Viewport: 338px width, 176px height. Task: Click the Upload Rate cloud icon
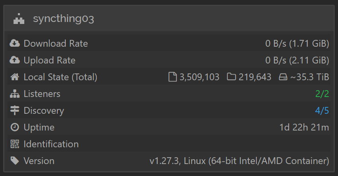(15, 60)
